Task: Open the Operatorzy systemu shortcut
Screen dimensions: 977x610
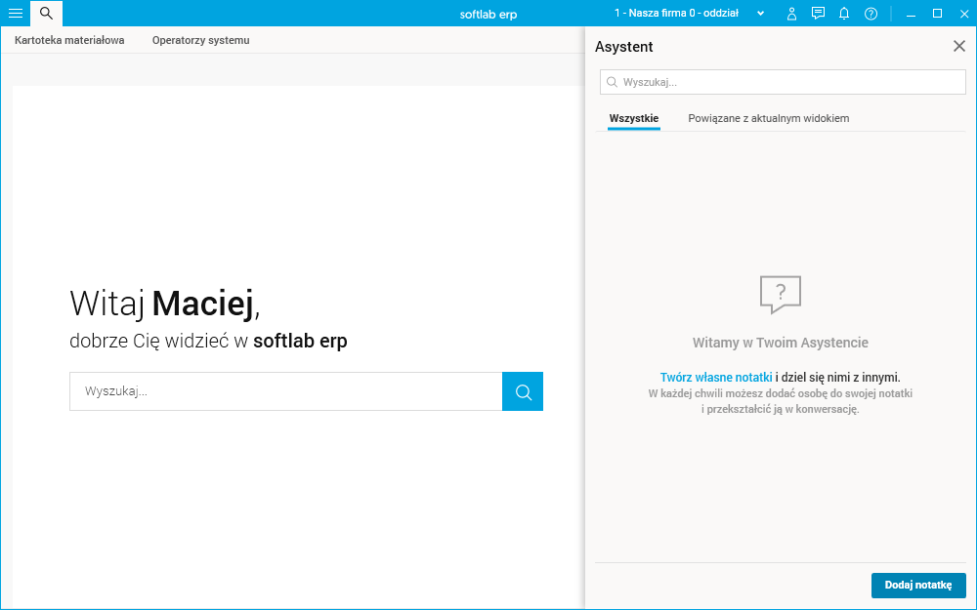Action: [x=200, y=40]
